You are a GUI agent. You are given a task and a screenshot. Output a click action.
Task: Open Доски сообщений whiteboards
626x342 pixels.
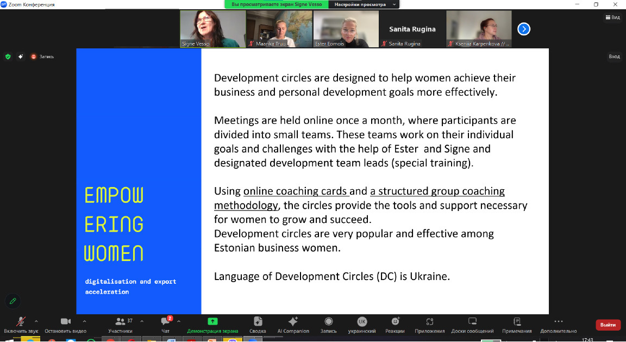[x=472, y=325]
